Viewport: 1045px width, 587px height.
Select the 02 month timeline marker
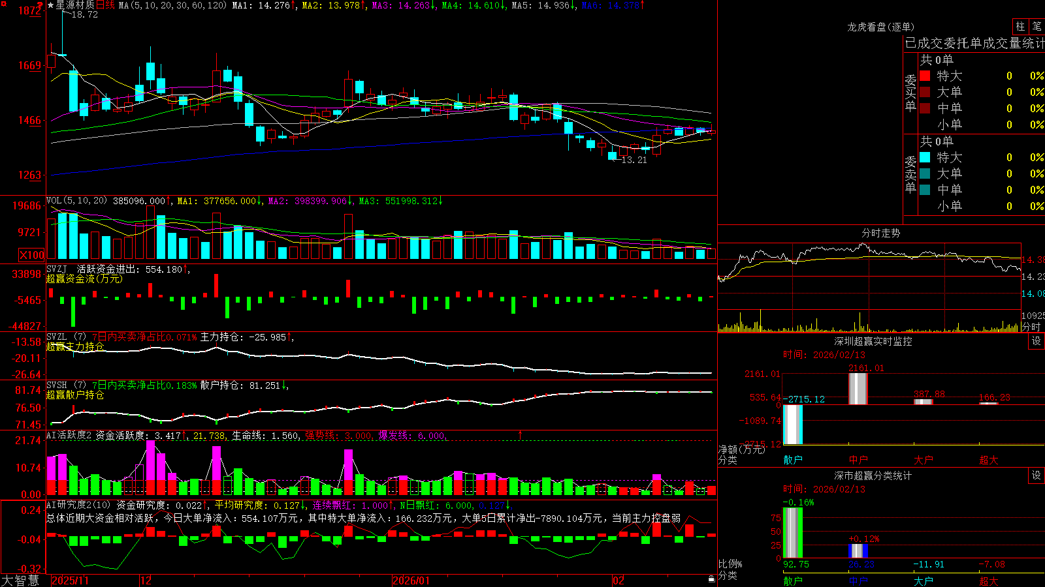point(619,580)
